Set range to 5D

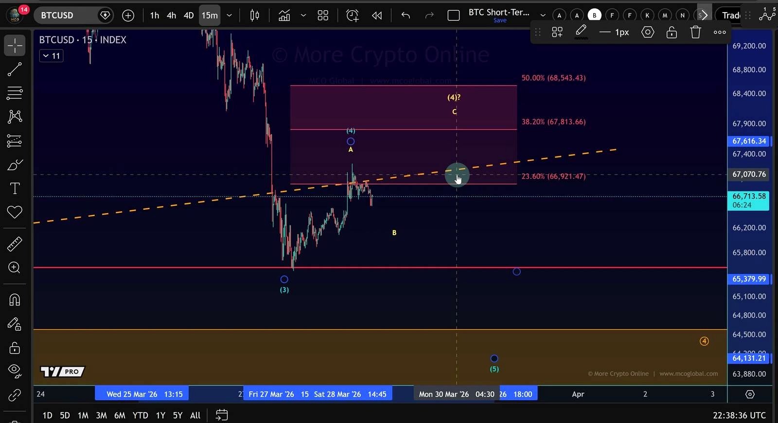point(65,415)
